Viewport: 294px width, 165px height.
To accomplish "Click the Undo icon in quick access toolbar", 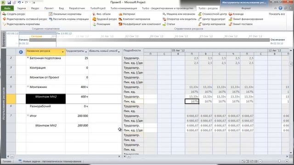I will click(19, 3).
